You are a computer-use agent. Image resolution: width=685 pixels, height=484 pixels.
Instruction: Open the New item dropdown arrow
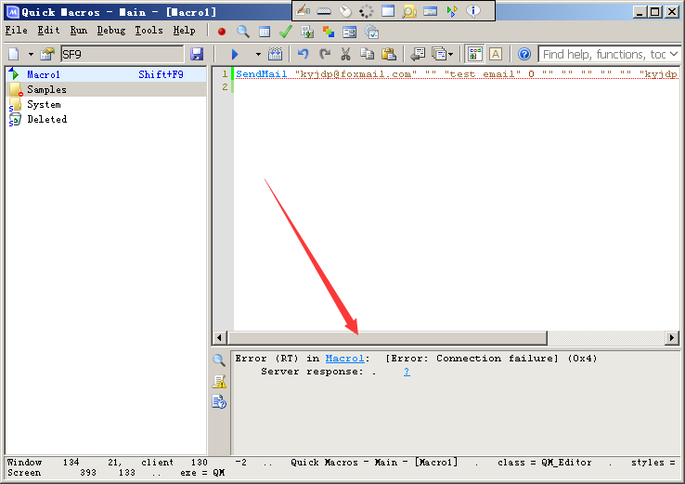30,55
